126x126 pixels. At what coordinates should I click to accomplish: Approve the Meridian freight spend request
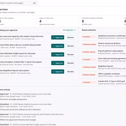[x=58, y=54]
